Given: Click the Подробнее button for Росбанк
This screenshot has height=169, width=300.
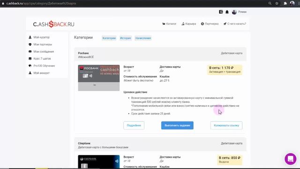Looking at the screenshot, I should [x=134, y=125].
